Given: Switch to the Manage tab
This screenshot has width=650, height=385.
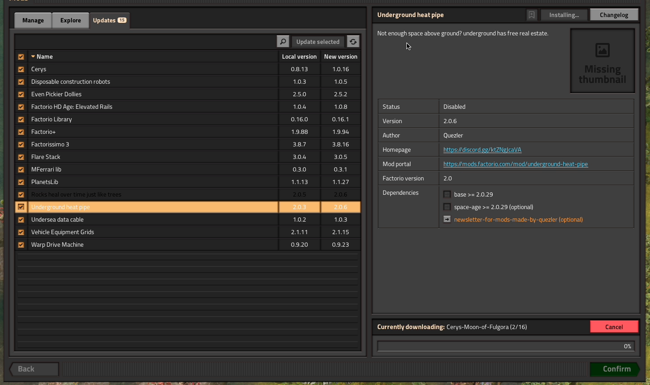Looking at the screenshot, I should [33, 20].
